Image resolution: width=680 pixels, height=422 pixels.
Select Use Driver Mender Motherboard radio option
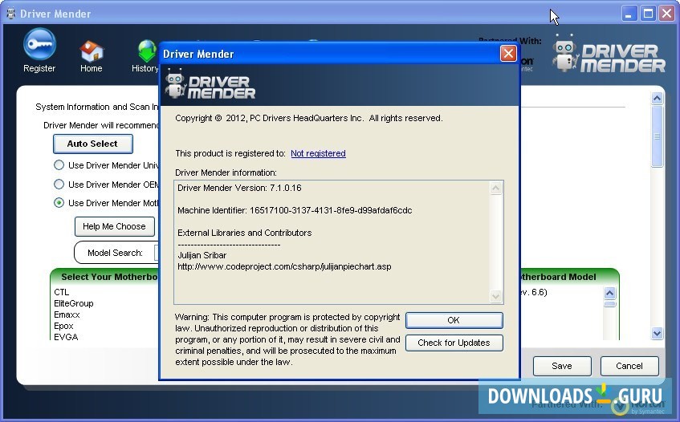coord(59,203)
